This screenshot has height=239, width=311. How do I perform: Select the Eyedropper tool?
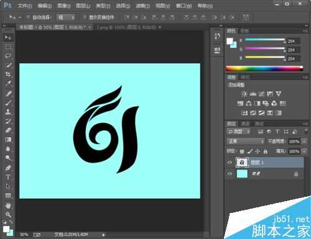point(8,84)
